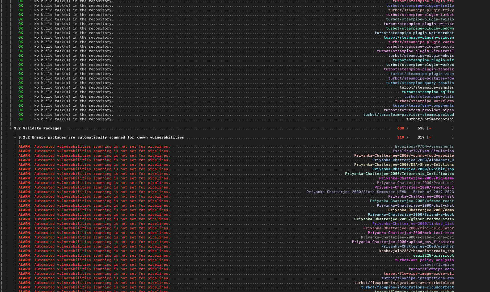Screen dimensions: 490x292
Task: Click keshavjain235/thecanistercafe_tpp repository name
Action: [416, 251]
